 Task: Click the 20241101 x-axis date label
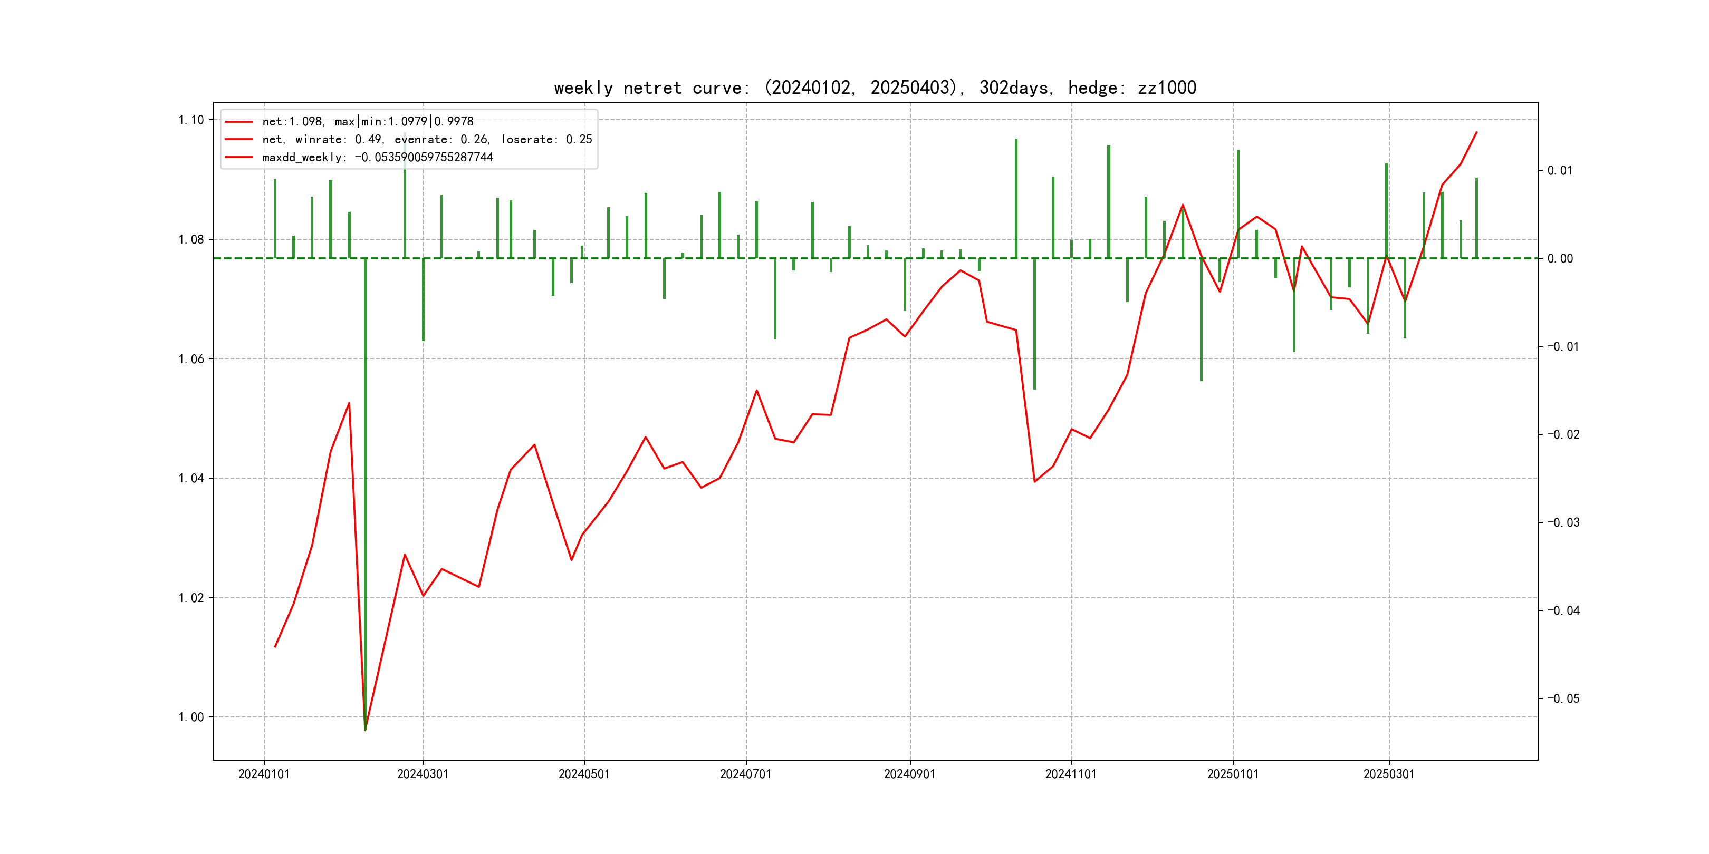[x=1071, y=774]
